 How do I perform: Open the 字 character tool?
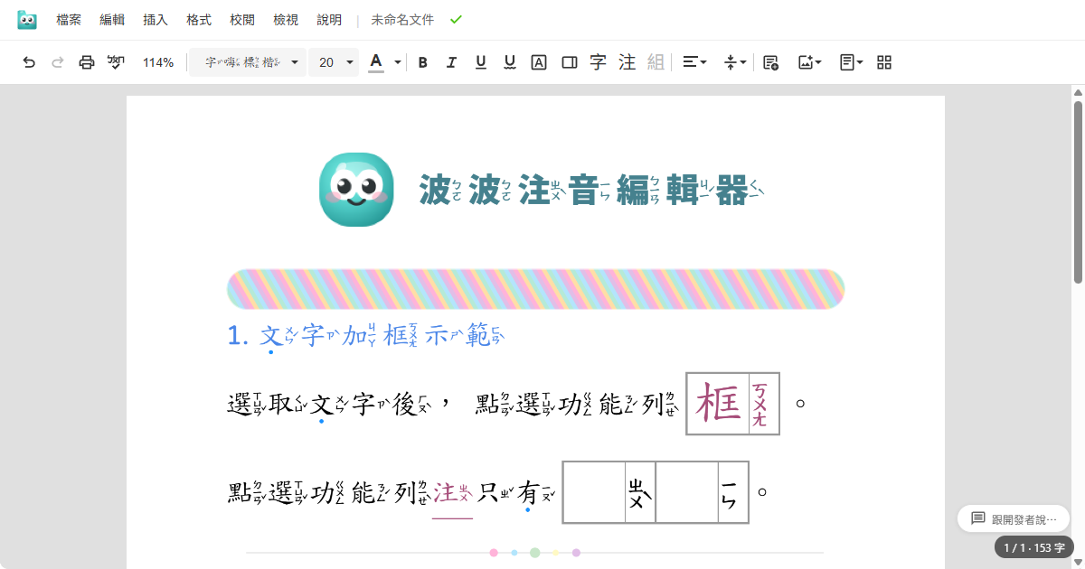pos(598,62)
